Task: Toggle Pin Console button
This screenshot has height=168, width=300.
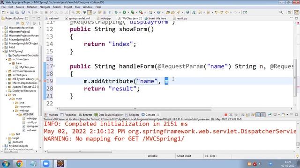Action: coord(270,115)
